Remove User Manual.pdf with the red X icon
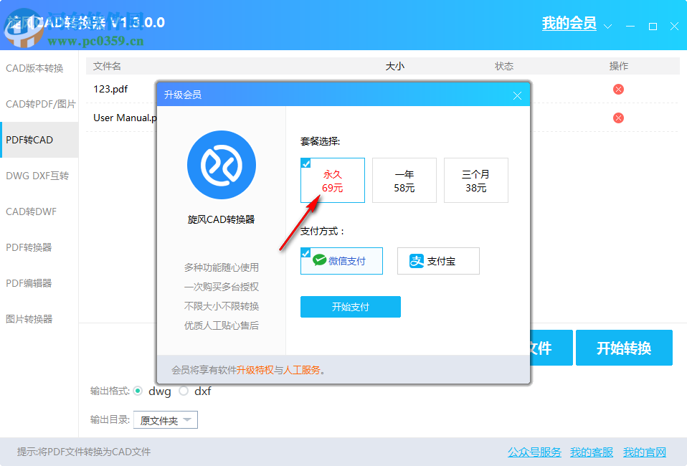Viewport: 687px width, 466px height. tap(618, 118)
